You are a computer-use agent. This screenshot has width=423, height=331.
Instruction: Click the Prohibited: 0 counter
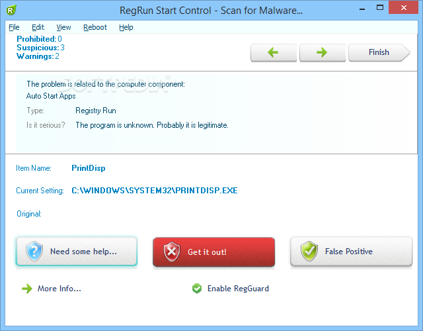tap(40, 39)
